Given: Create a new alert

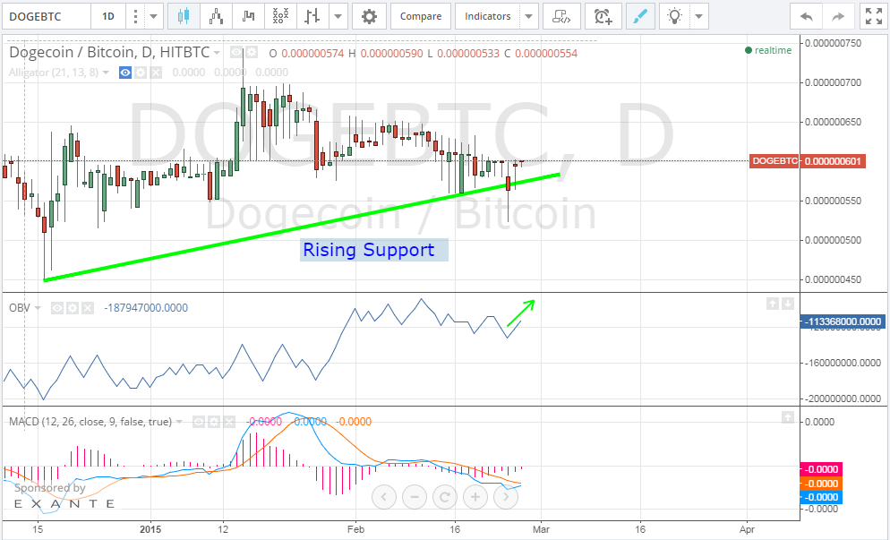Looking at the screenshot, I should 603,16.
